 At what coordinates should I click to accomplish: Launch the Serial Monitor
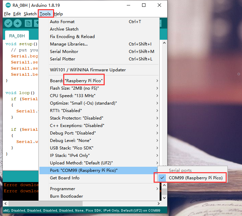99,52
